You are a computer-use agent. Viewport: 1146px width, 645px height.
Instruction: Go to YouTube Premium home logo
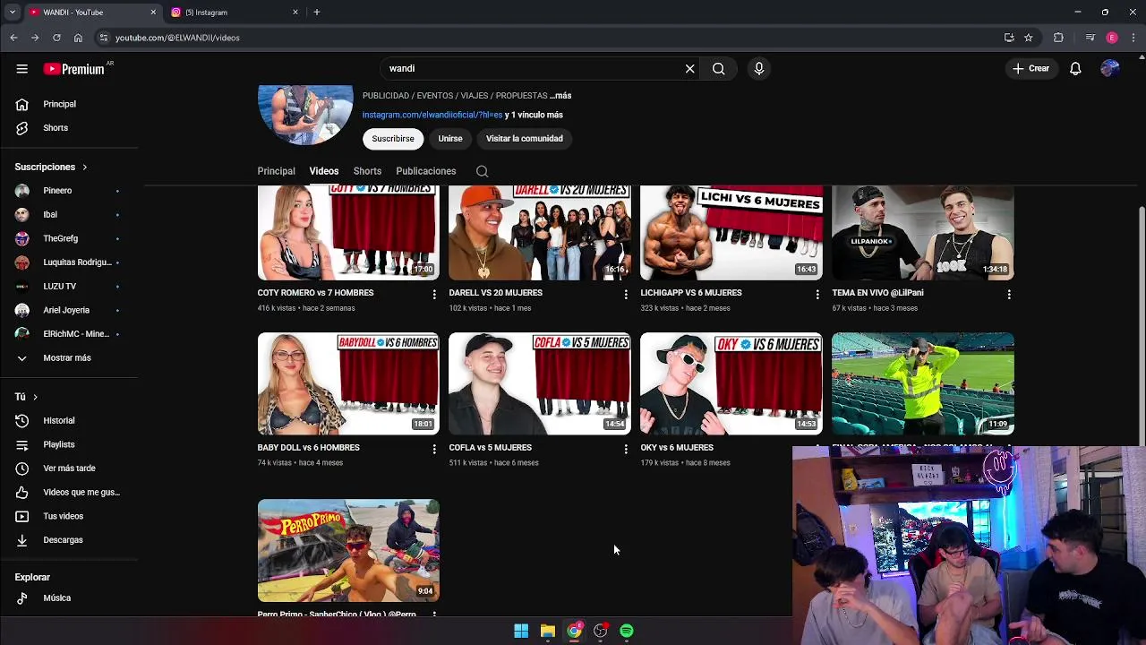click(75, 69)
